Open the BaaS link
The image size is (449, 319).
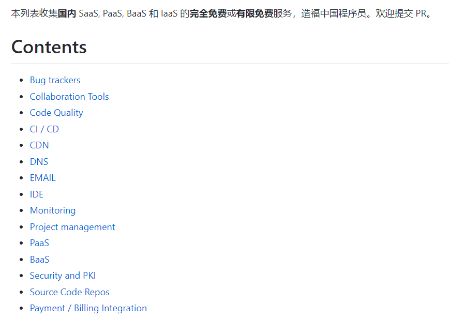point(39,260)
